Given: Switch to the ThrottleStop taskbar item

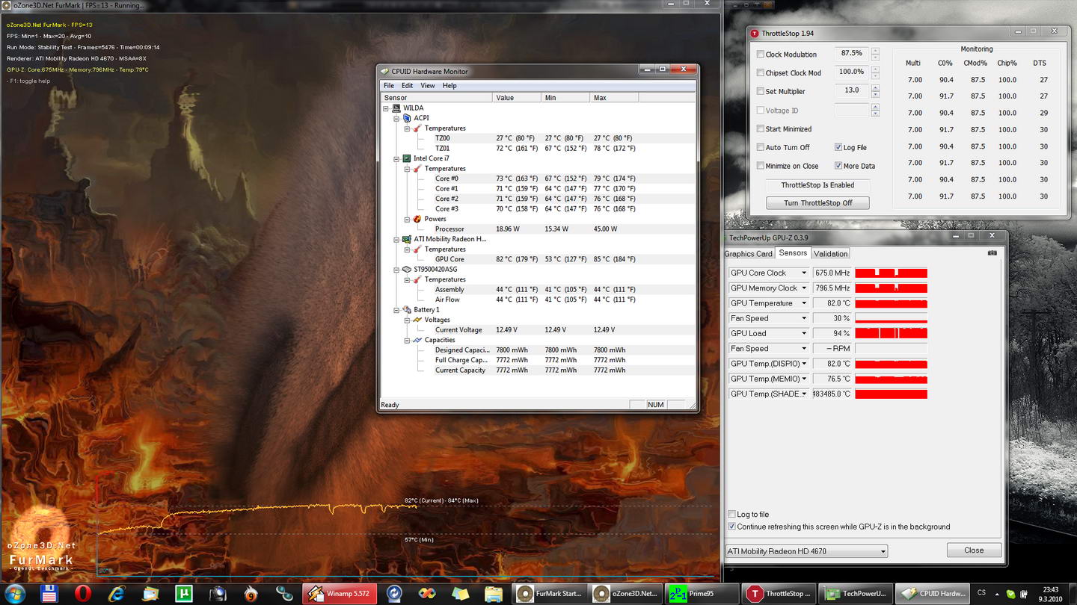Looking at the screenshot, I should (x=778, y=594).
